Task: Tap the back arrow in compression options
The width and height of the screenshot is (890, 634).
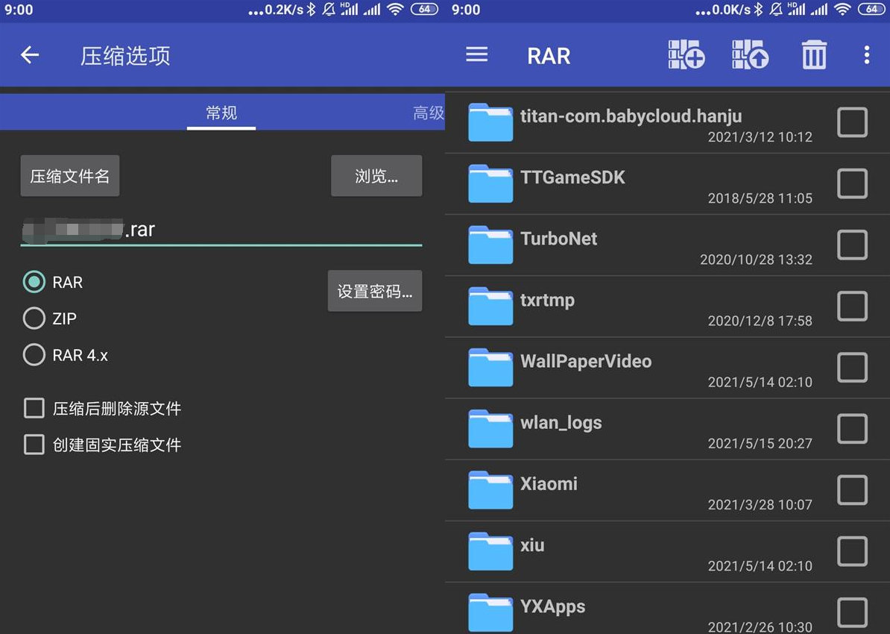Action: click(30, 55)
